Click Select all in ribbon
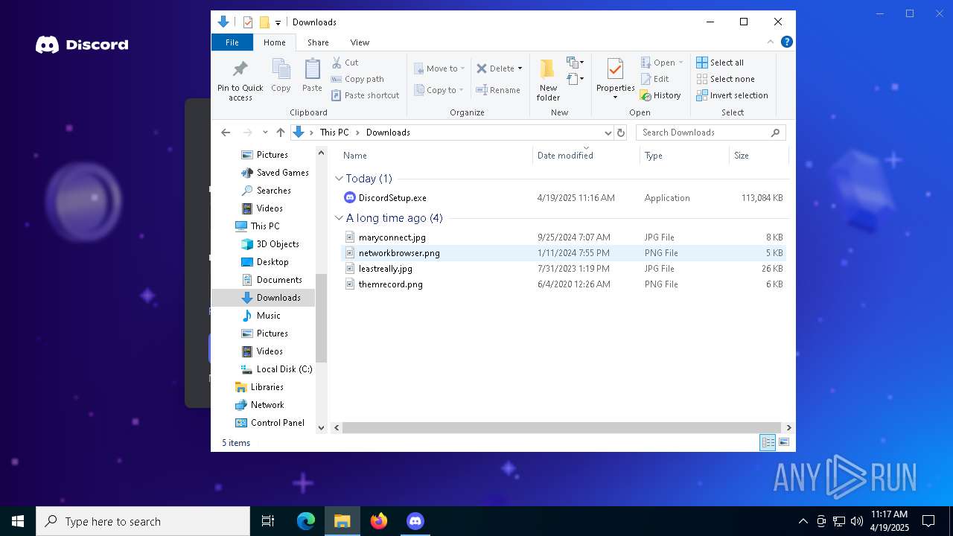 coord(720,63)
